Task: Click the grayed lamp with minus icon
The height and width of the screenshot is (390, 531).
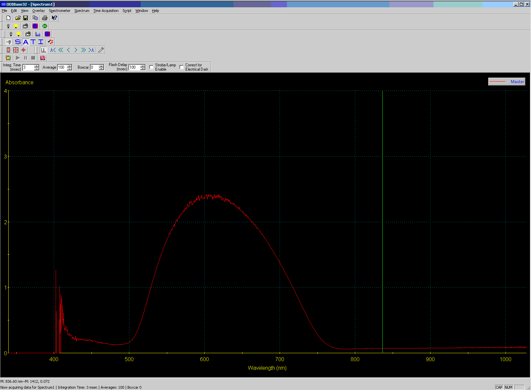Action: pos(9,42)
